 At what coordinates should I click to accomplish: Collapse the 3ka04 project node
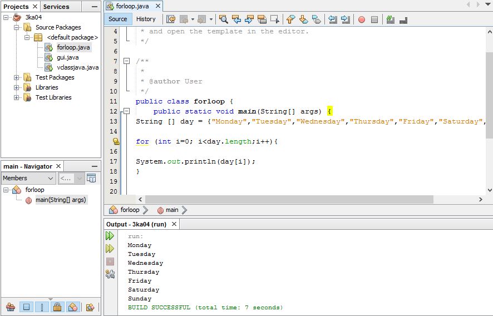tap(6, 17)
